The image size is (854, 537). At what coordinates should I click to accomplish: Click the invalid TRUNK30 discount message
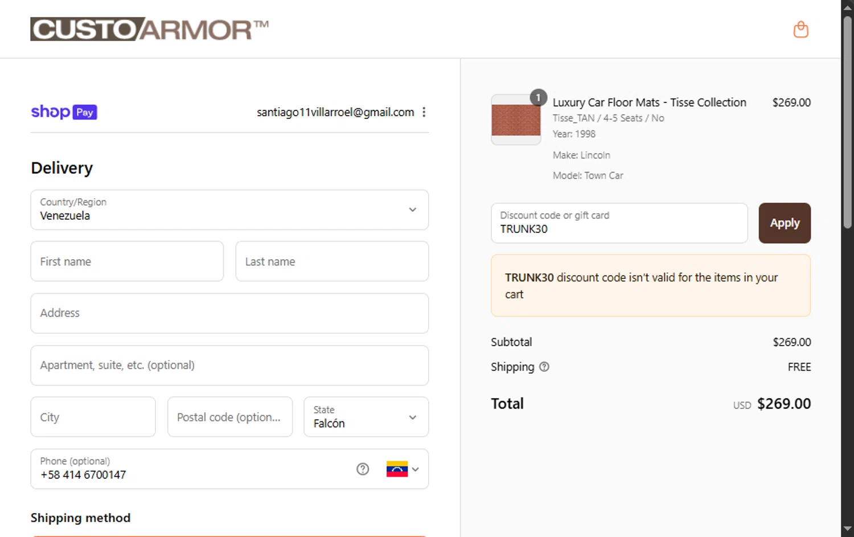(651, 285)
